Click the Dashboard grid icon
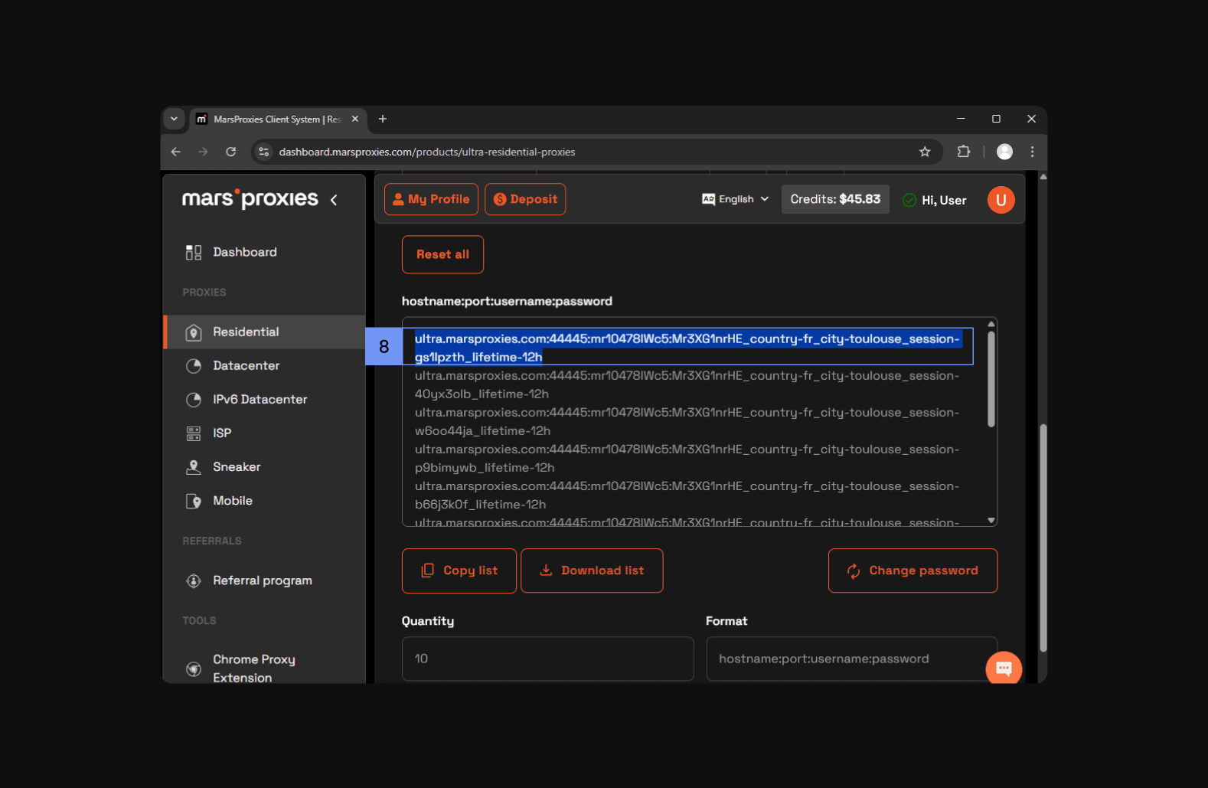Screen dimensions: 1208x788 pos(194,252)
